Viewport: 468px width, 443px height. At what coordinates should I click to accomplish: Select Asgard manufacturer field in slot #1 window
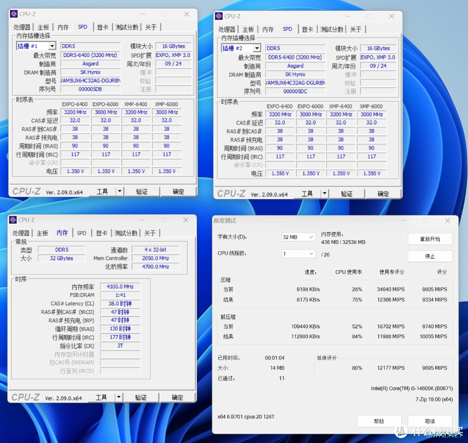point(91,64)
